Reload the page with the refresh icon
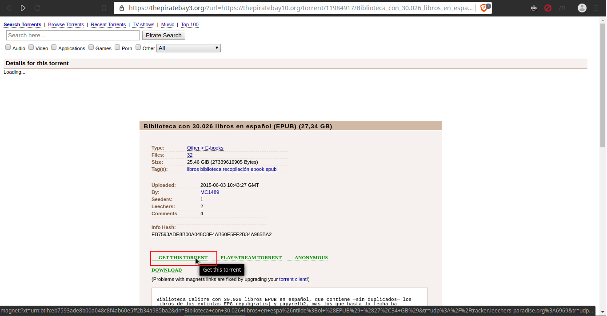Viewport: 607px width, 316px height. [37, 8]
